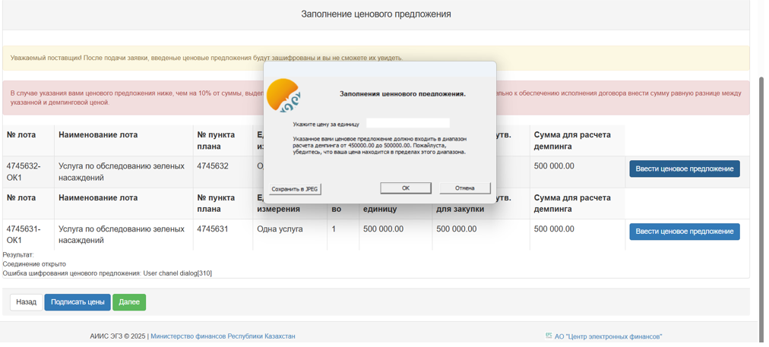Enter price offer for lot 4745632-OK1

pyautogui.click(x=684, y=169)
